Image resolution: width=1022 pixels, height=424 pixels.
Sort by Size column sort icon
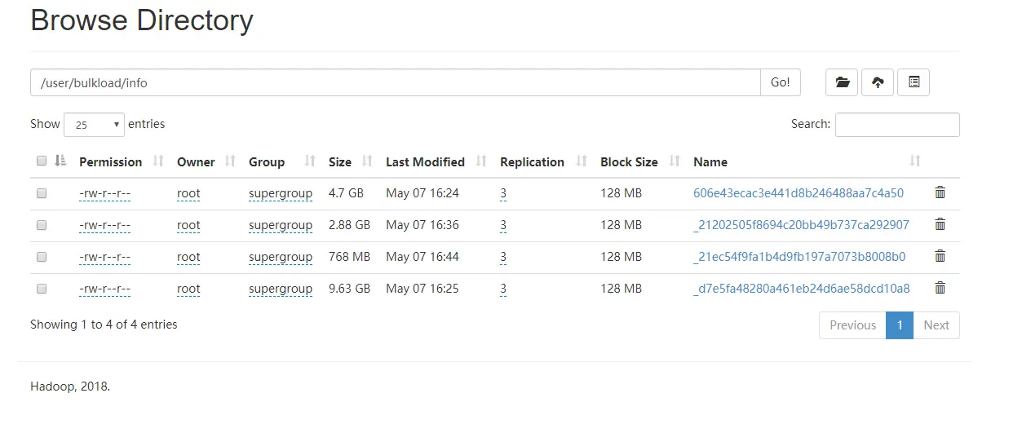(x=367, y=161)
